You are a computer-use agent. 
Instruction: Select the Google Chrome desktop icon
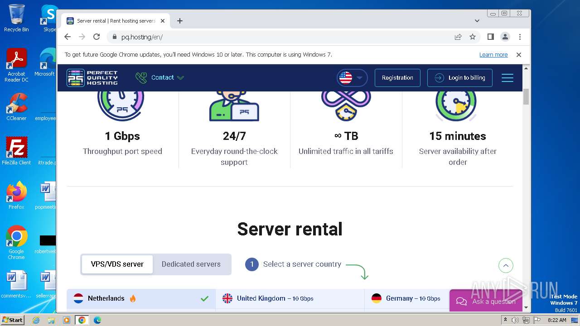point(16,243)
